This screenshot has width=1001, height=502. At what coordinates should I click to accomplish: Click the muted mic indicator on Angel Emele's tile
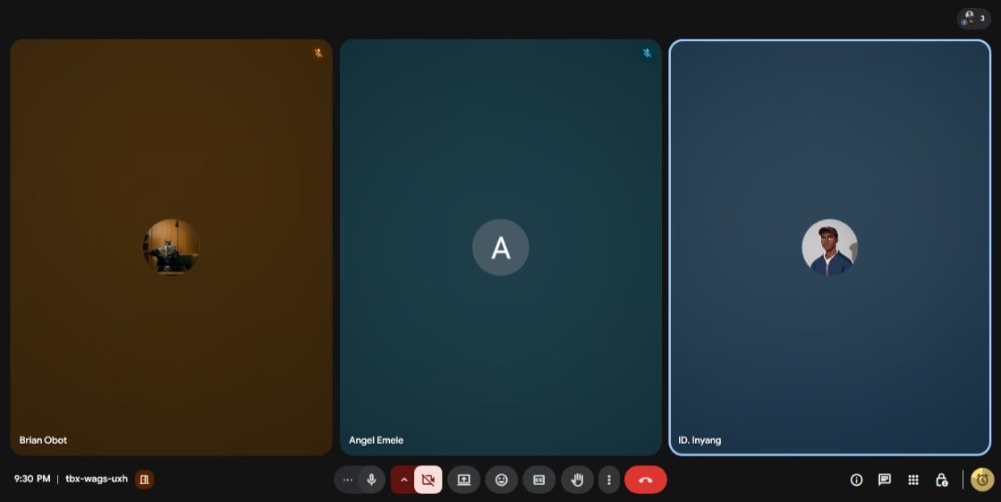[647, 53]
